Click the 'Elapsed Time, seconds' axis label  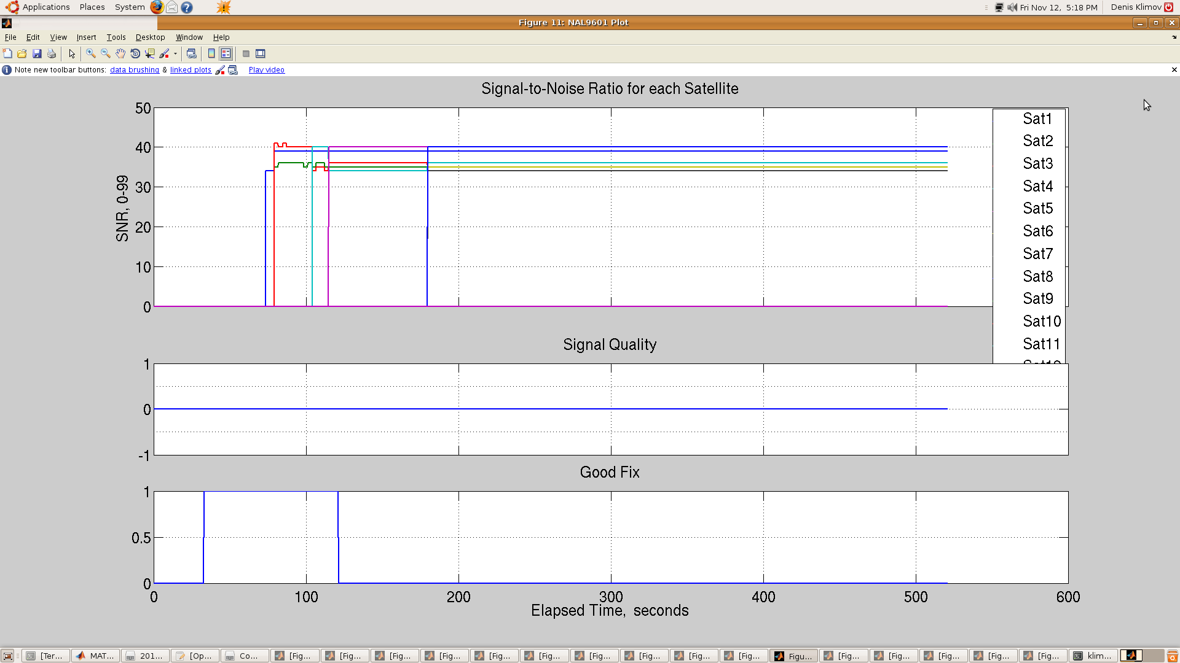(x=610, y=611)
